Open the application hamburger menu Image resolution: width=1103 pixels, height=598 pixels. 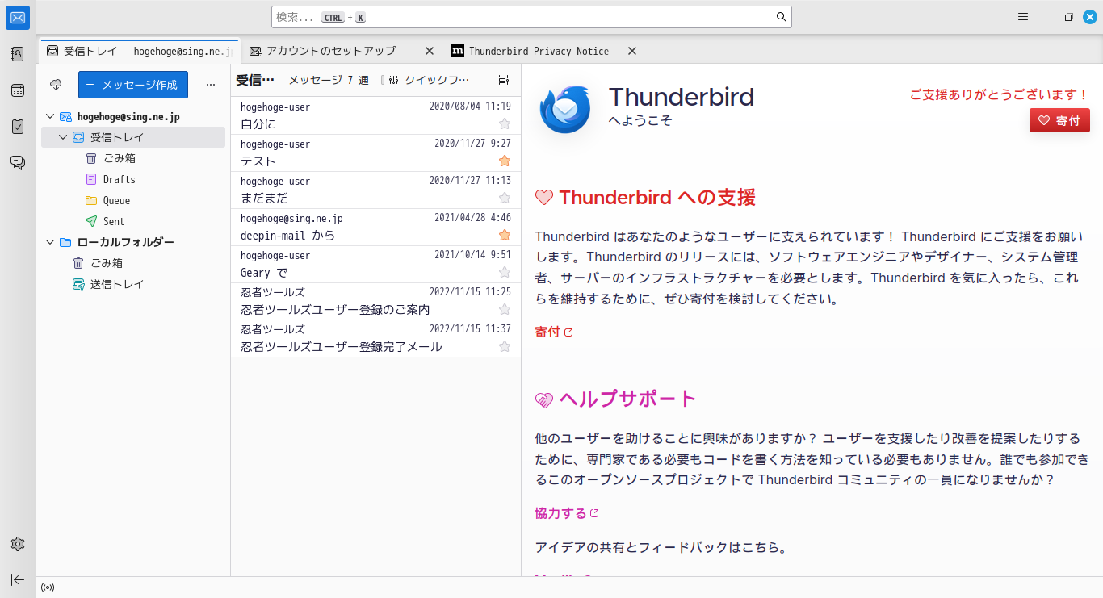pos(1022,17)
